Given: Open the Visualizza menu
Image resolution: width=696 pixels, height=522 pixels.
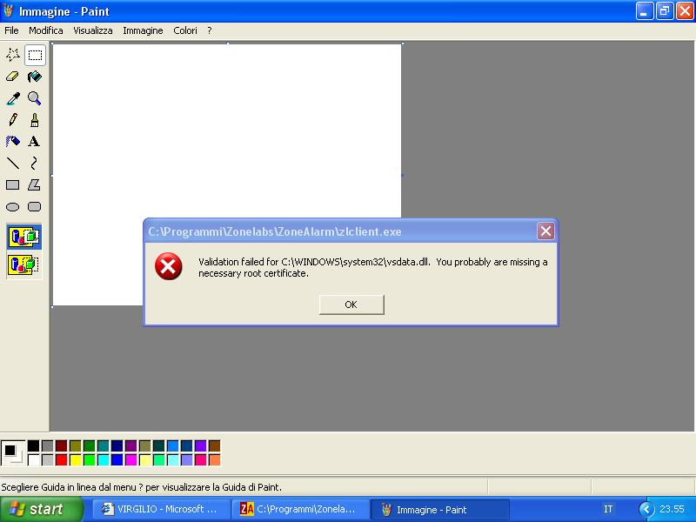Looking at the screenshot, I should (93, 30).
